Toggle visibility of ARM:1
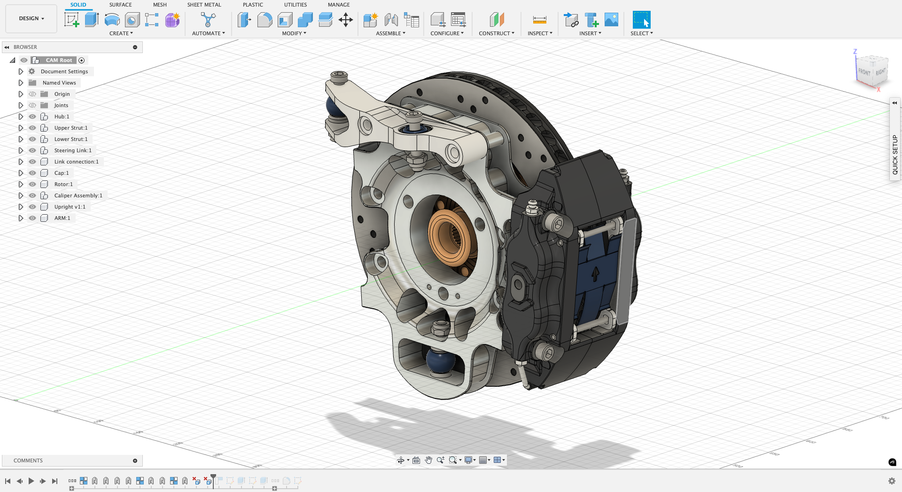Screen dimensions: 902x492 32,218
